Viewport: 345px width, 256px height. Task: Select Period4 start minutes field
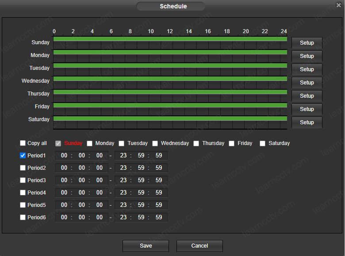(82, 193)
